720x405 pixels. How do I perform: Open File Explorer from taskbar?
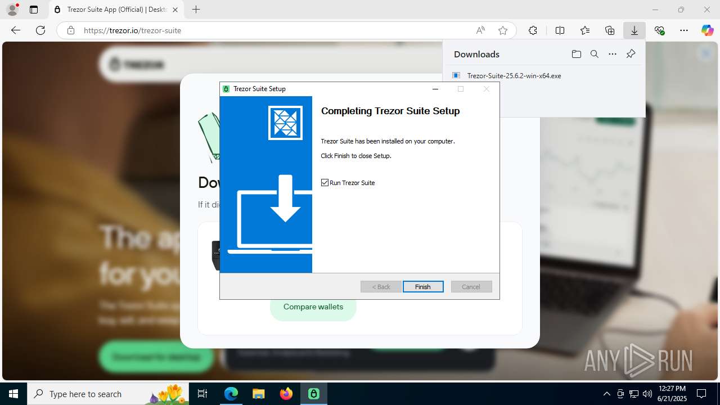click(258, 394)
